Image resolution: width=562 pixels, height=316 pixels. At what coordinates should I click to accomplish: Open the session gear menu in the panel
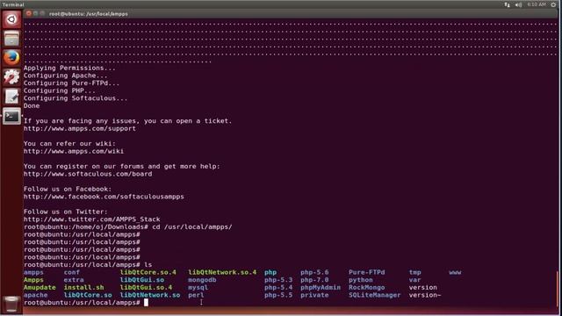tap(554, 4)
